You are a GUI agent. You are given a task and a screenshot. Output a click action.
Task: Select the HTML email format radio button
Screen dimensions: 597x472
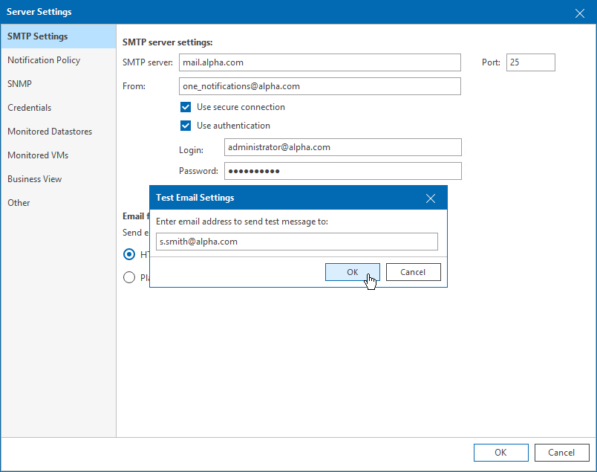[x=129, y=254]
